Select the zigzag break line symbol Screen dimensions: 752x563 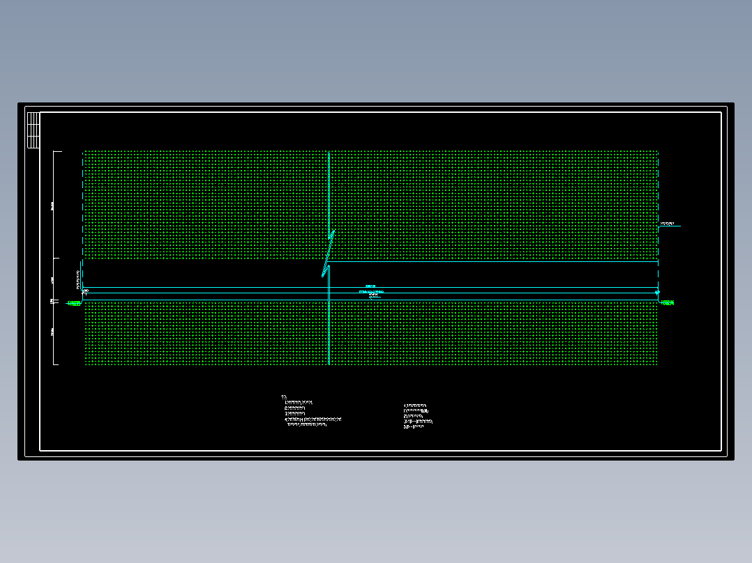[x=328, y=254]
